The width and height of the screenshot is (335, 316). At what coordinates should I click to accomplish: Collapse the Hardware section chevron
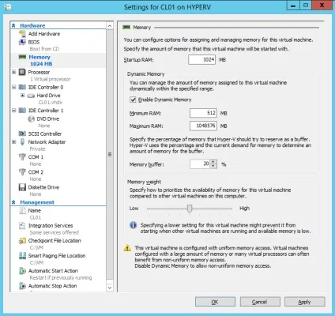click(13, 25)
